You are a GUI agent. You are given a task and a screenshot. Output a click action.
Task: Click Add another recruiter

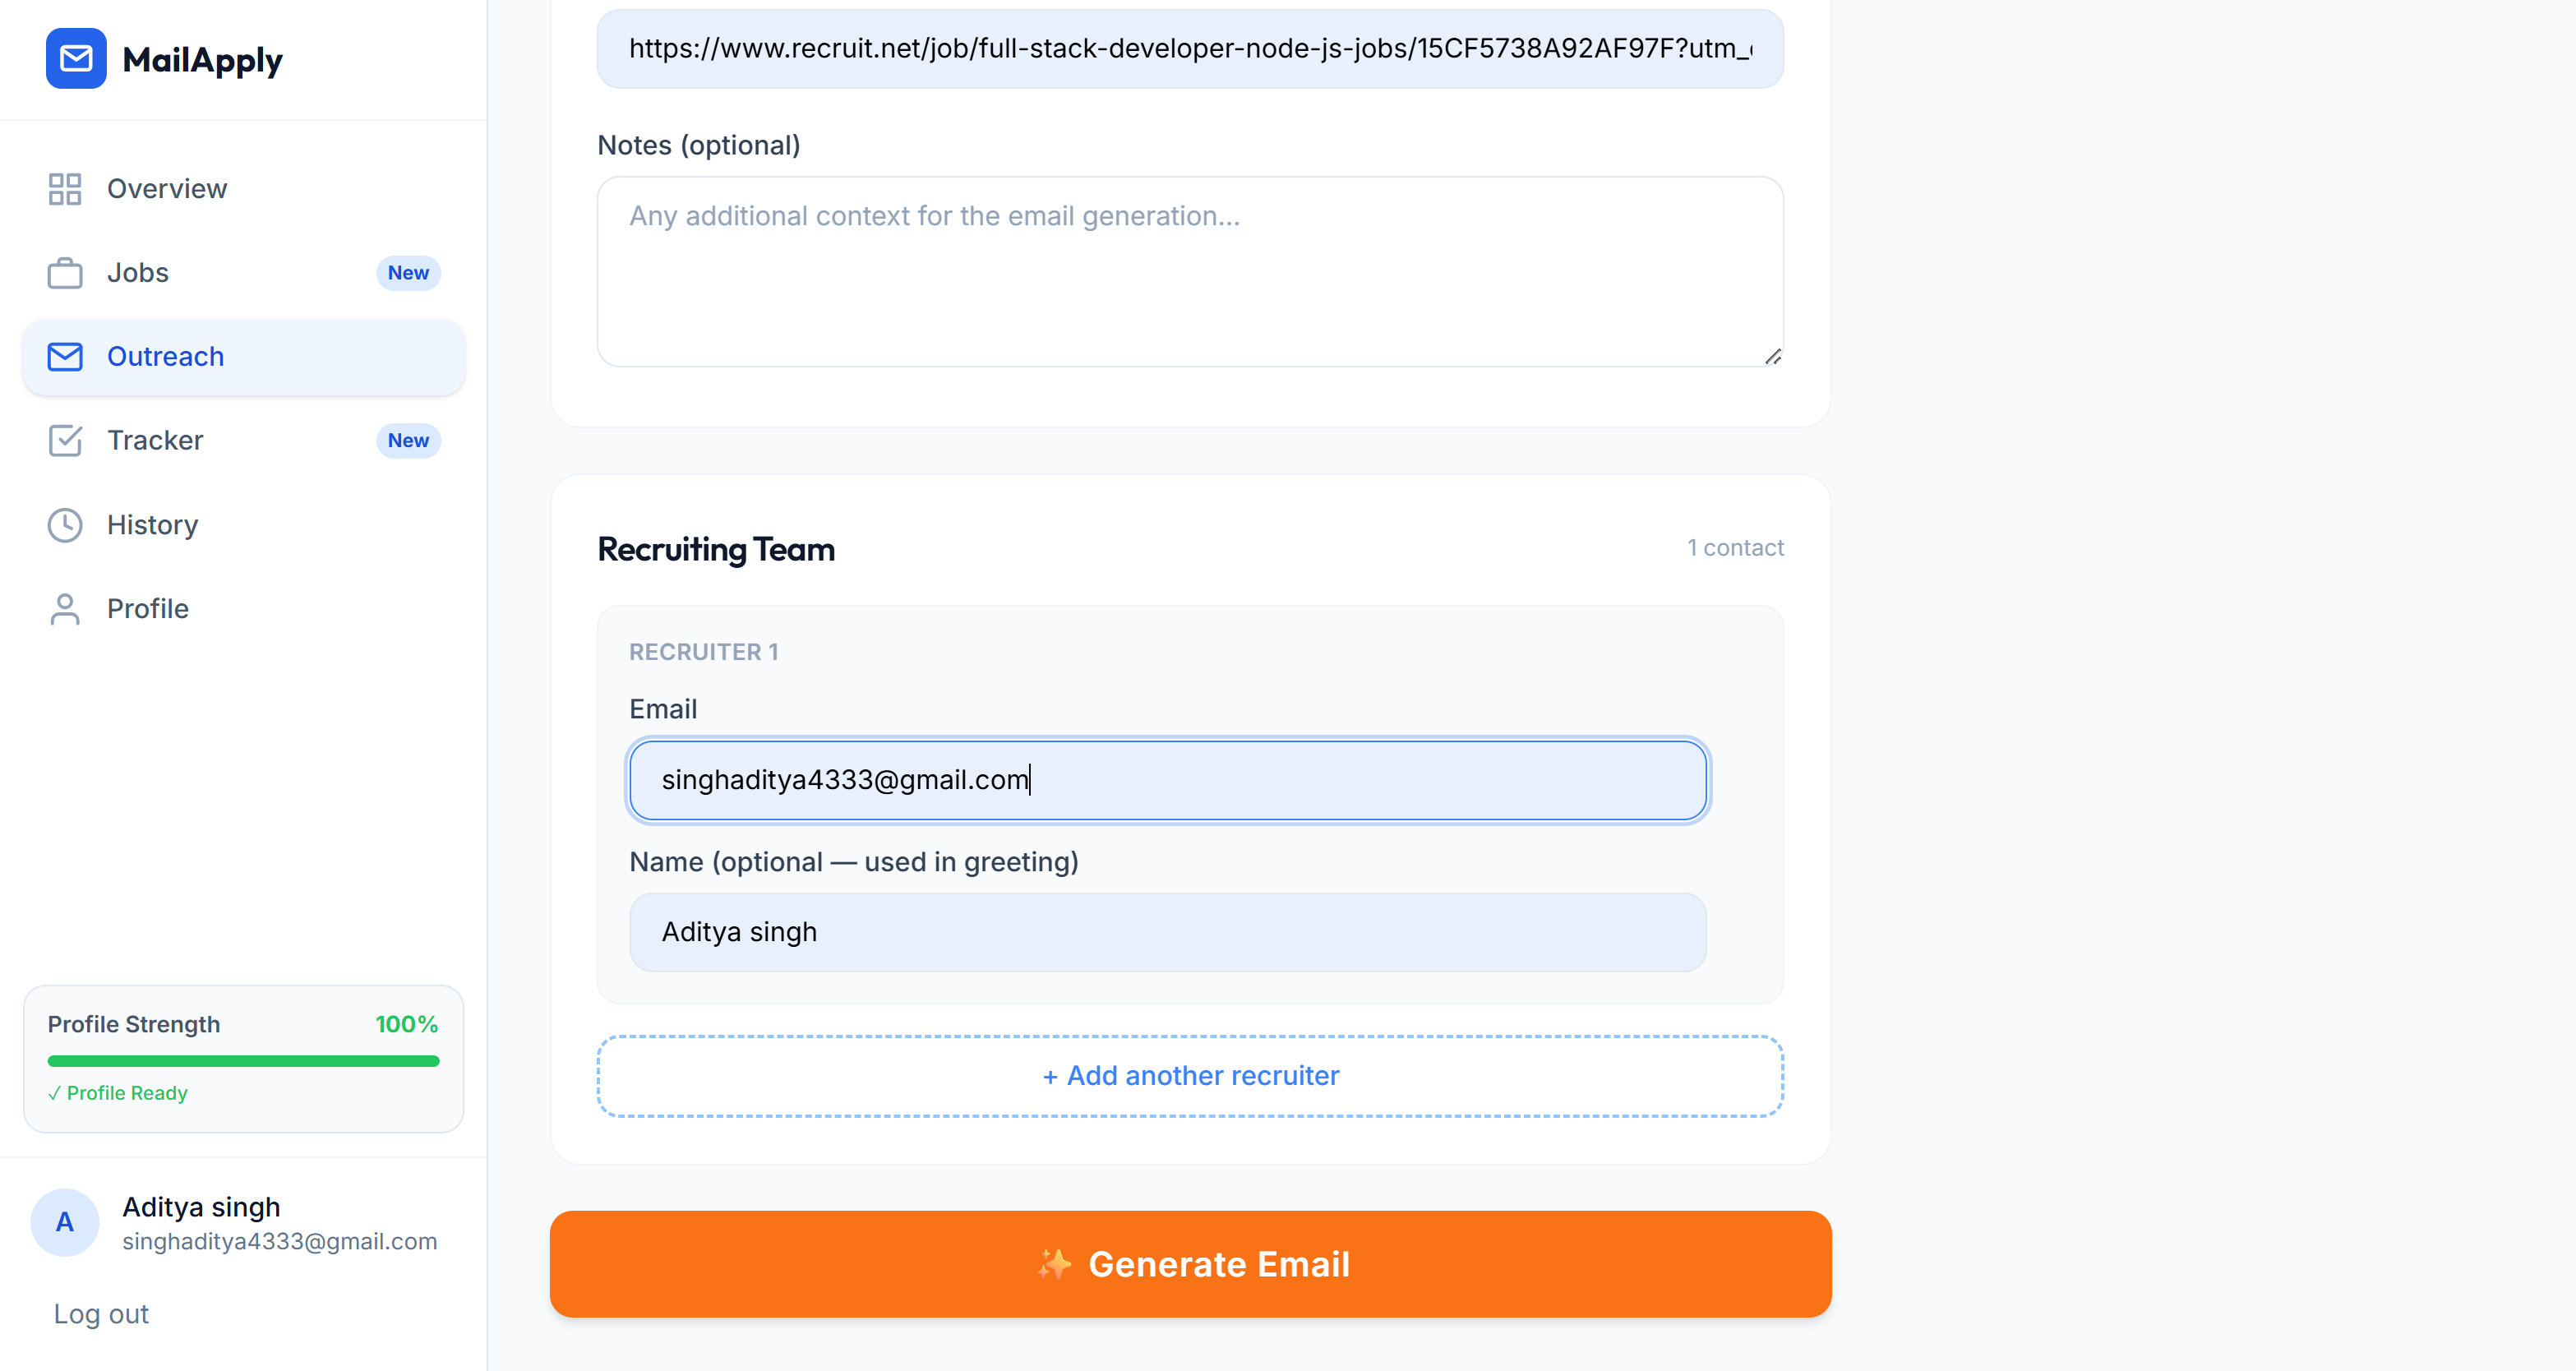coord(1189,1075)
